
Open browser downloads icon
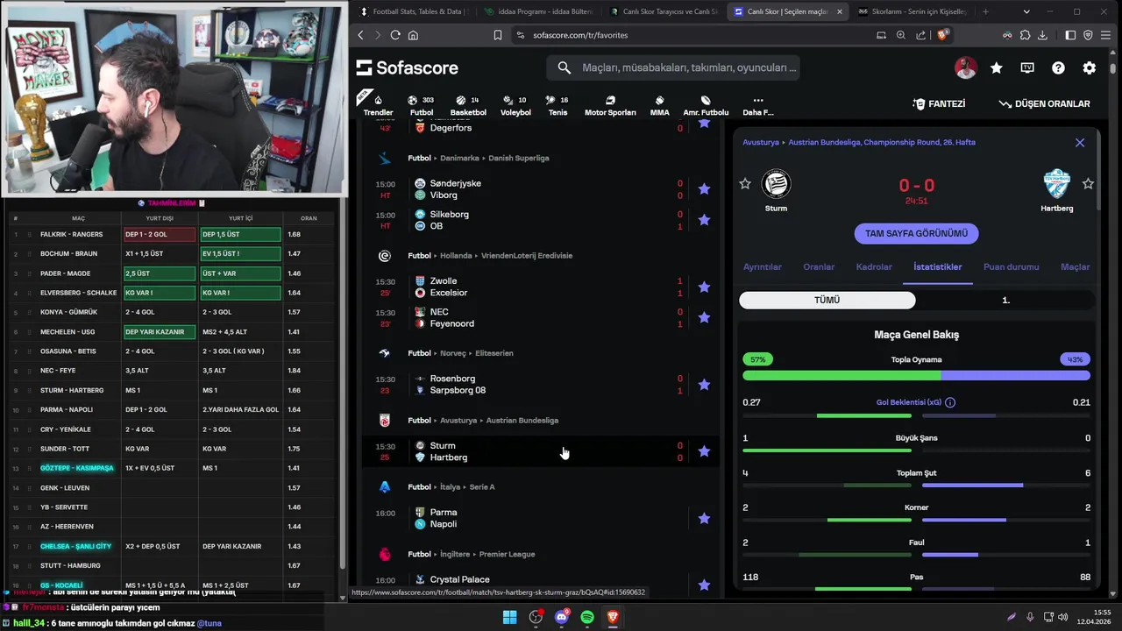1042,35
